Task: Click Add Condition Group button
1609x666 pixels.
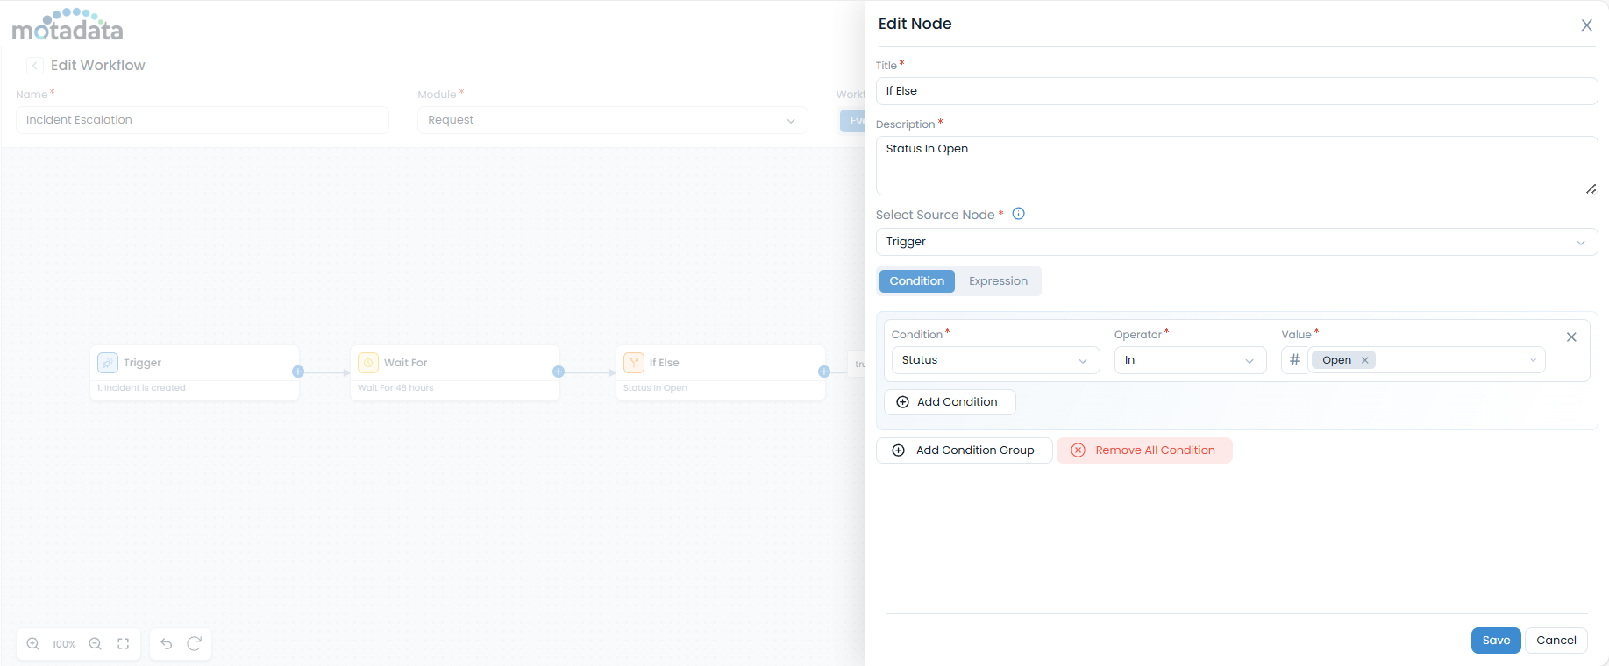Action: 964,450
